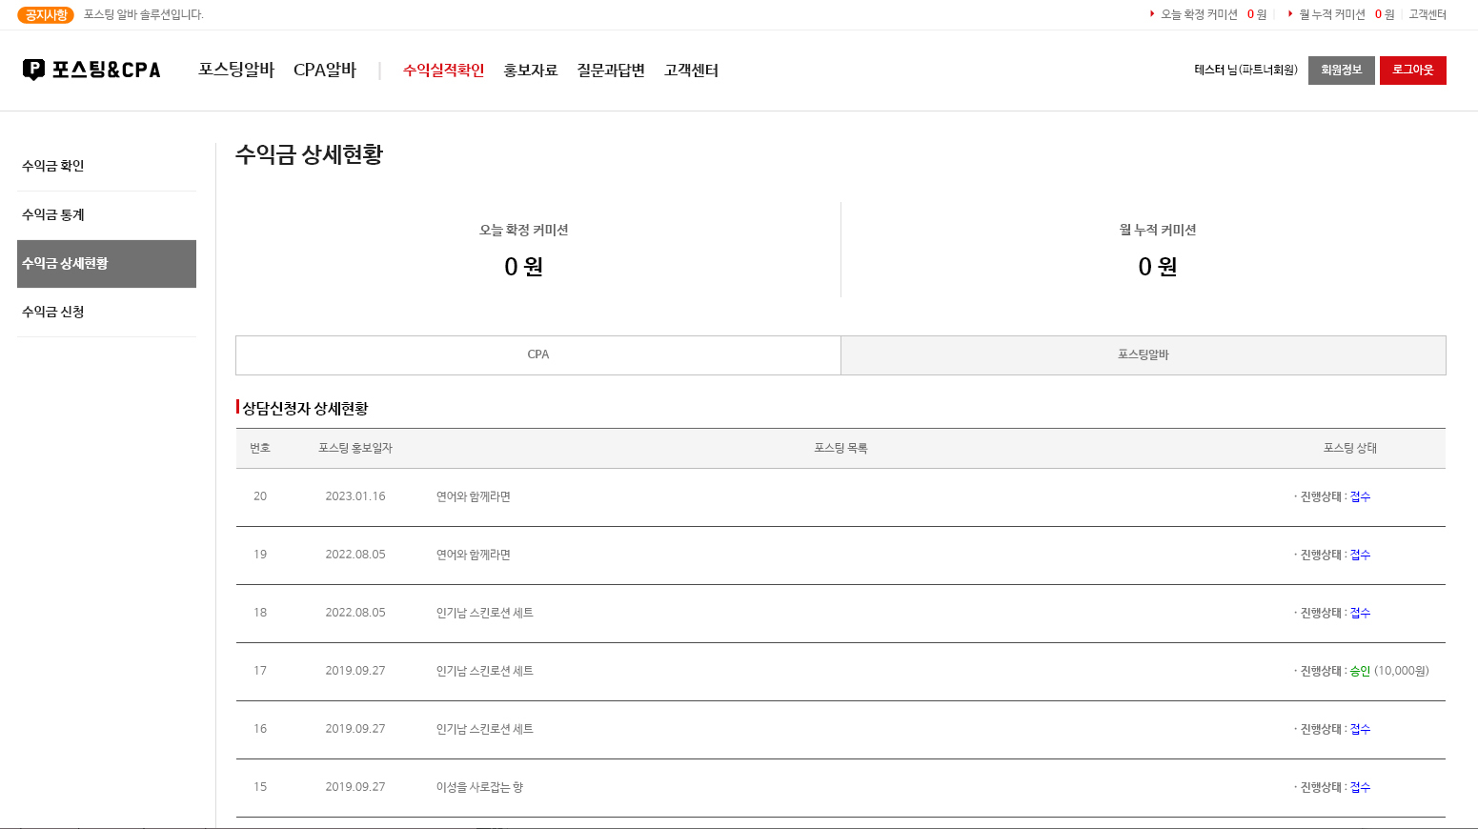
Task: Select 수익금 확인 in sidebar
Action: [x=53, y=166]
